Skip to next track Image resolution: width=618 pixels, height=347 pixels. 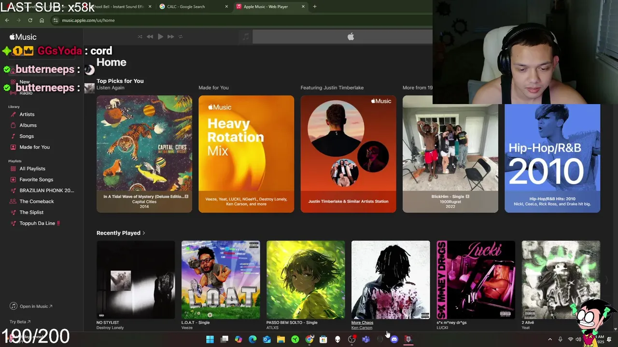coord(170,37)
